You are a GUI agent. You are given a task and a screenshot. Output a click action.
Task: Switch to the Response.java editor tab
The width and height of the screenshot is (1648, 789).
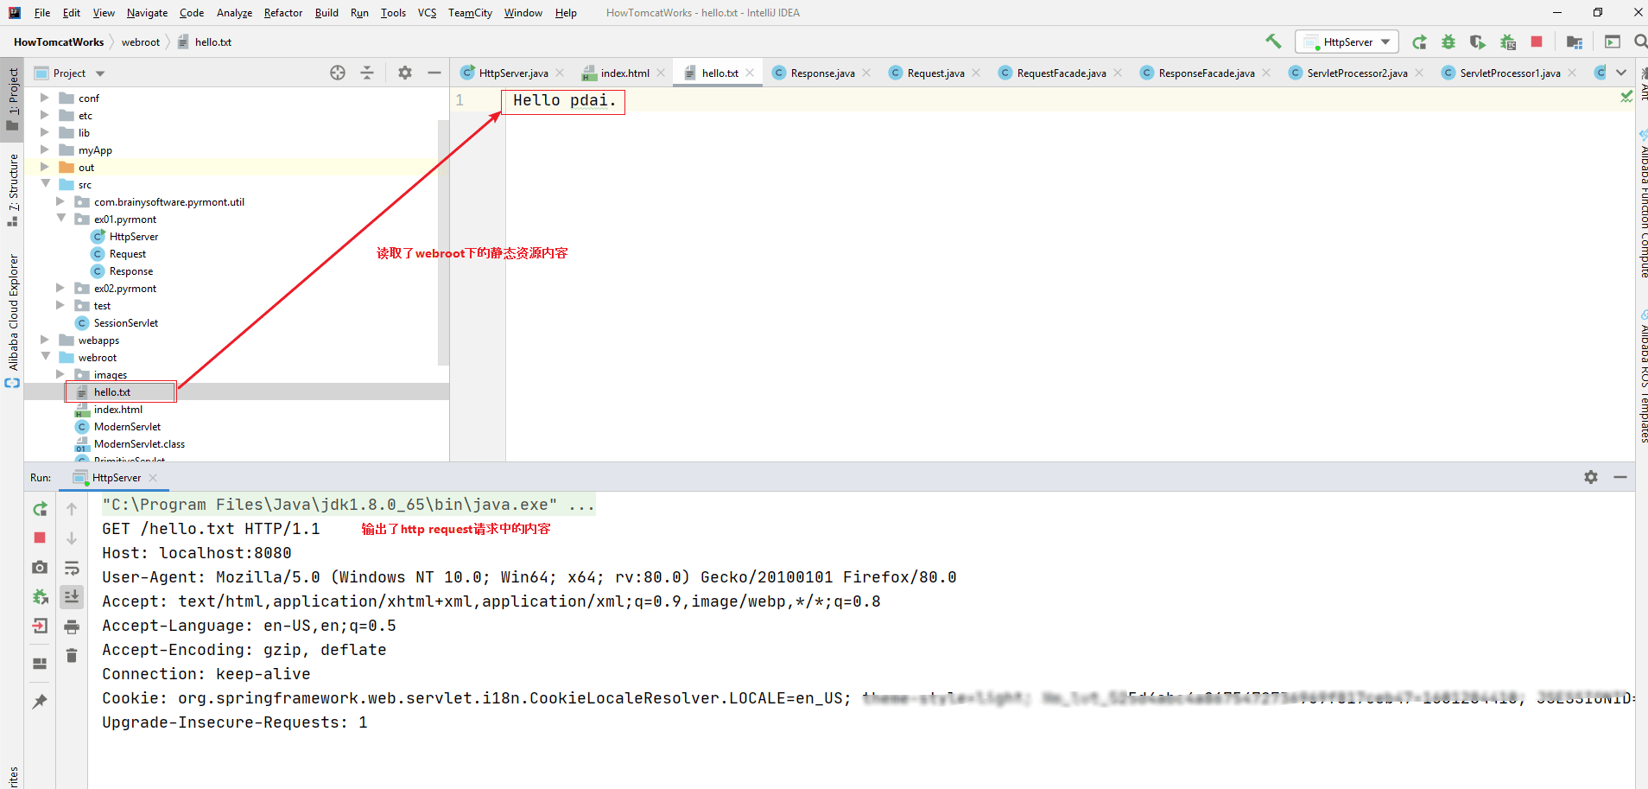click(821, 73)
